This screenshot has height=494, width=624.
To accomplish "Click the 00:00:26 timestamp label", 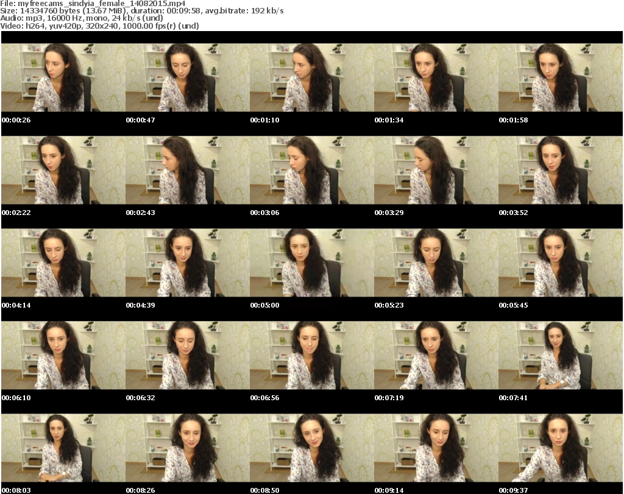I will coord(16,120).
